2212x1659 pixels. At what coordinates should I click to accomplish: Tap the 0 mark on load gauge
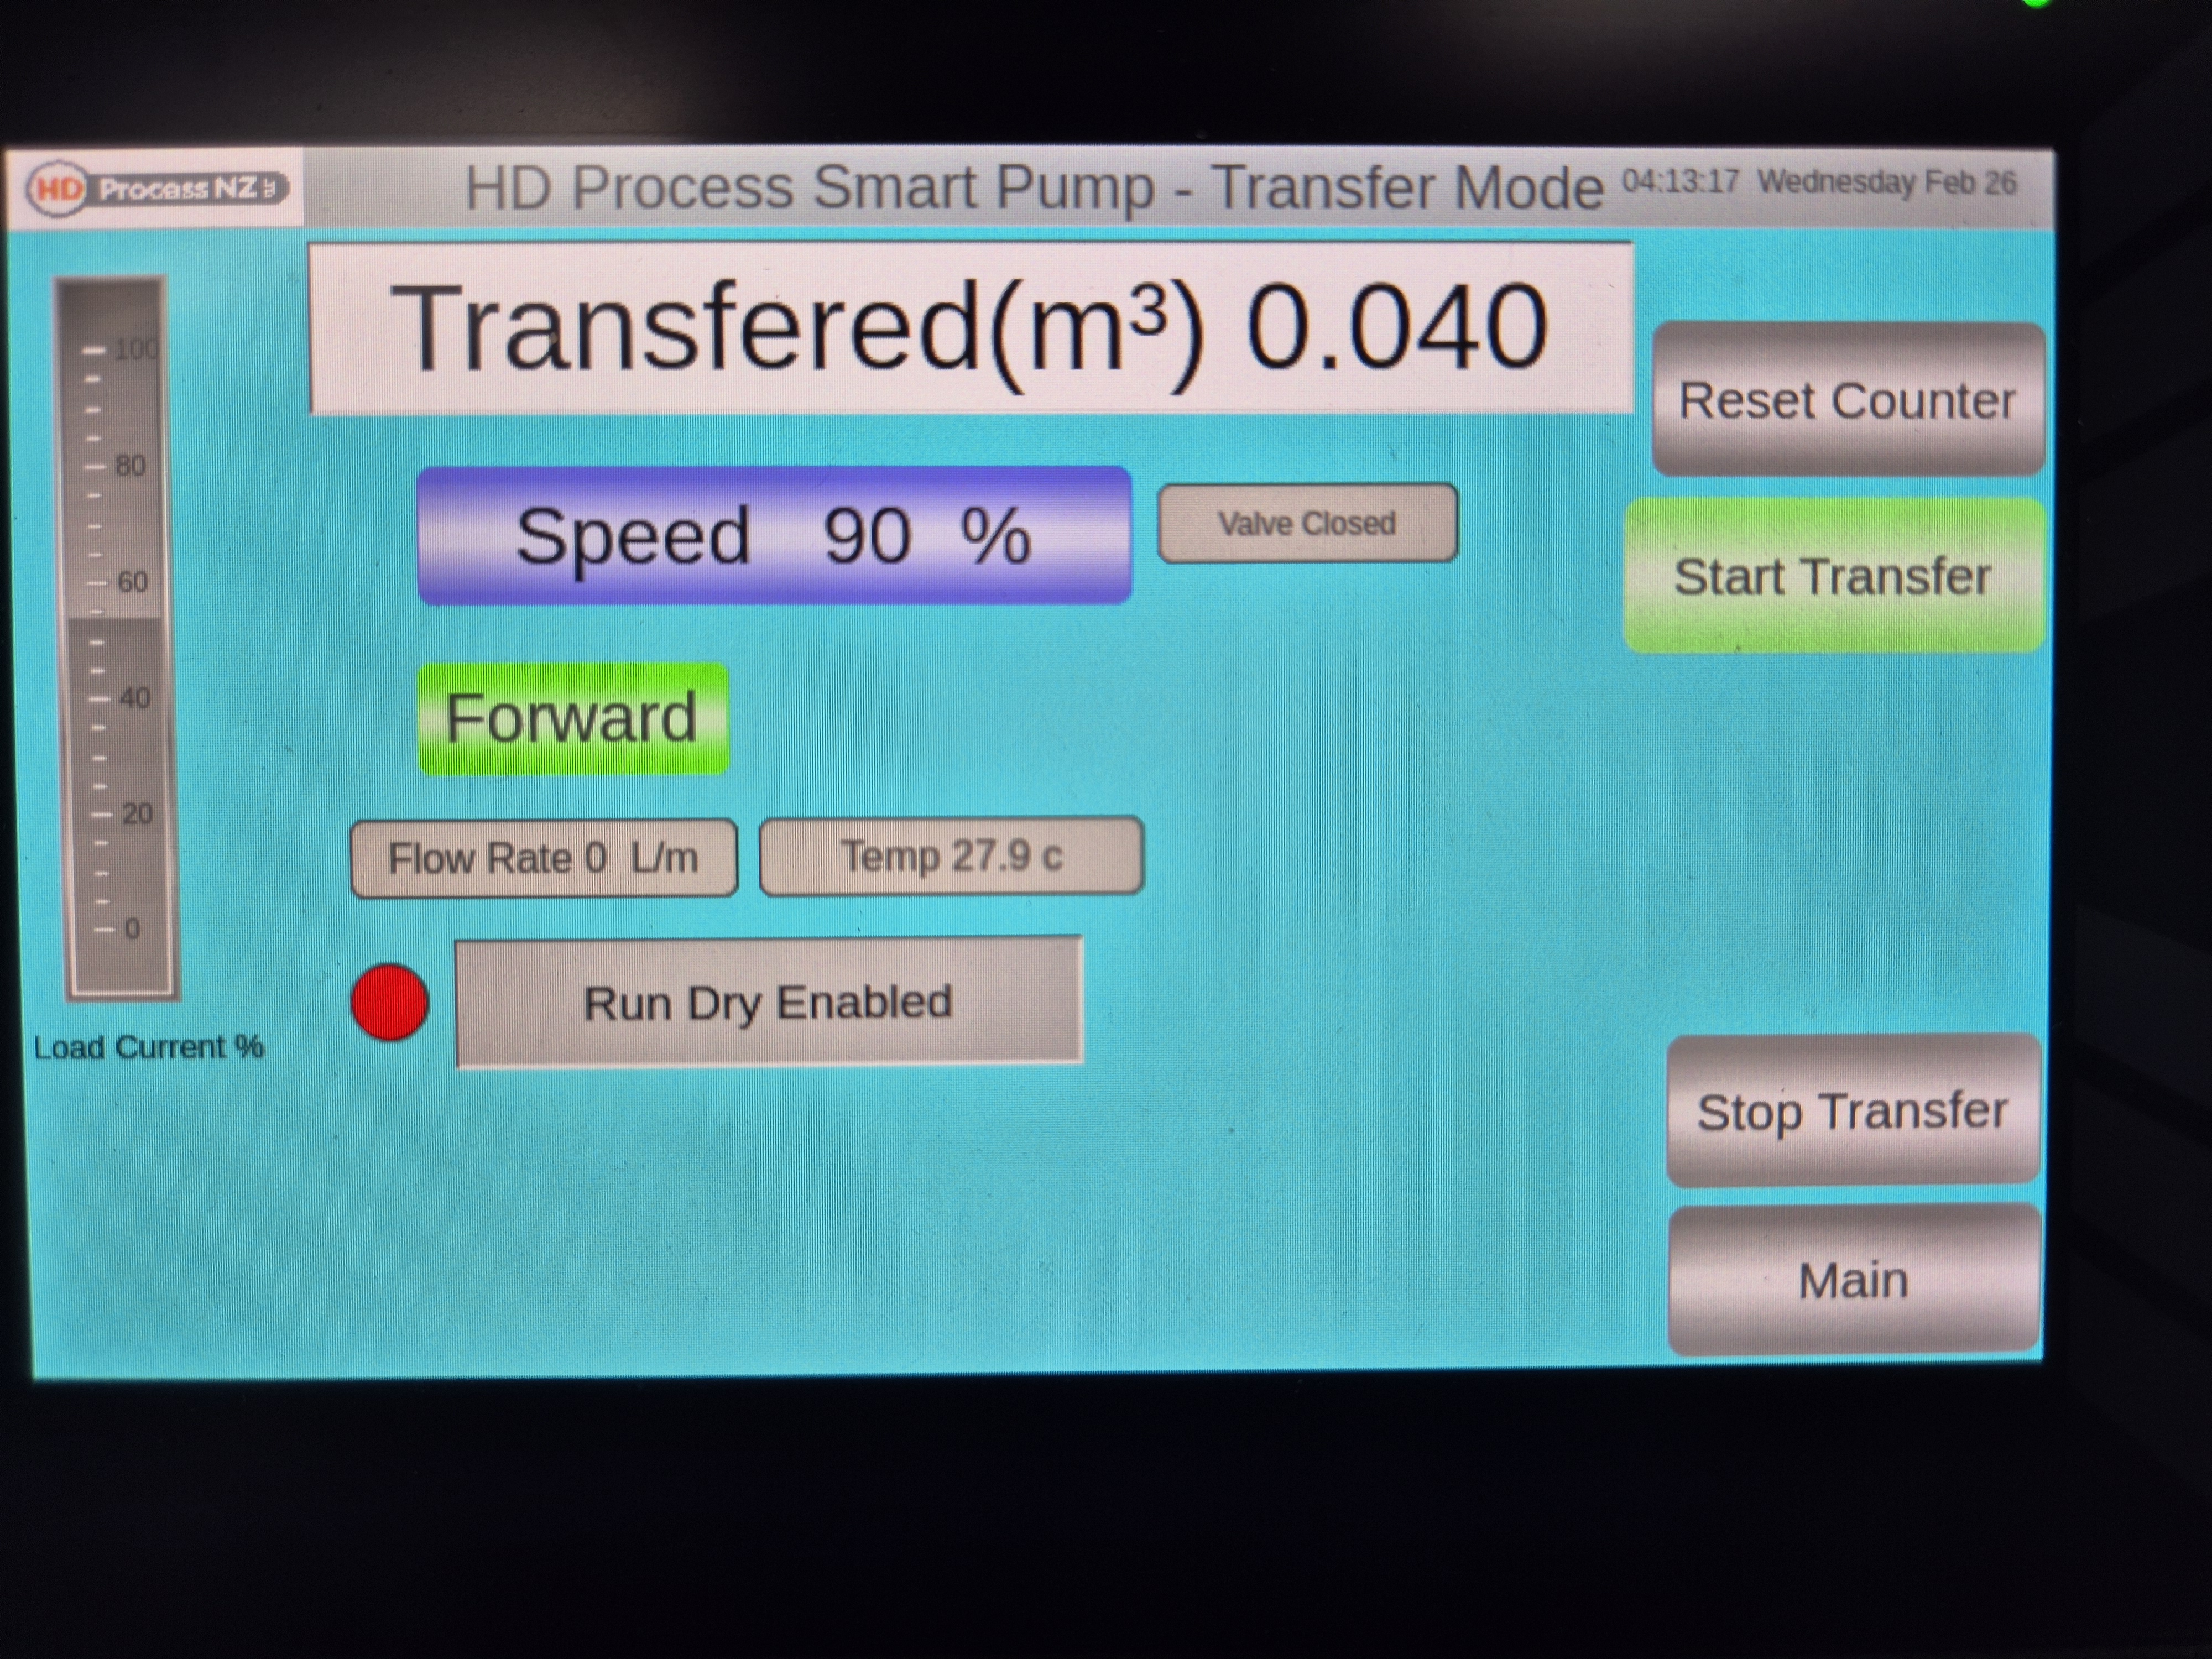(x=130, y=929)
